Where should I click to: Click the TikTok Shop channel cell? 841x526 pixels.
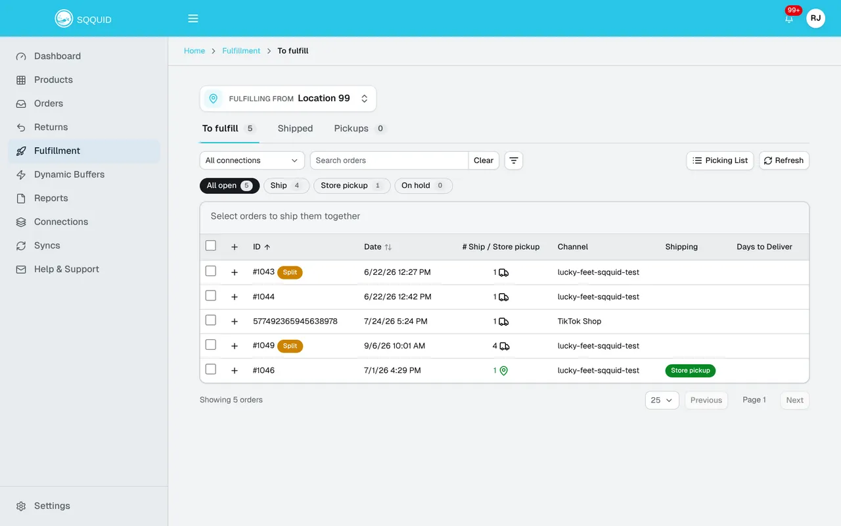(580, 322)
